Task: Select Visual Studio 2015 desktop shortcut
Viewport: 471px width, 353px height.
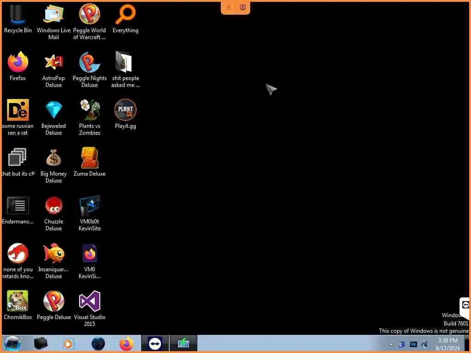Action: pyautogui.click(x=90, y=308)
